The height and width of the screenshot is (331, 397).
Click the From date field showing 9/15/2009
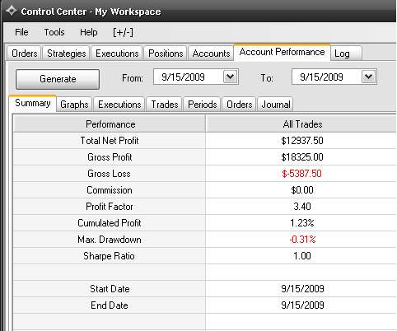click(189, 77)
